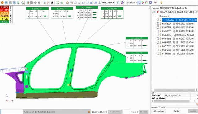The width and height of the screenshot is (198, 114).
Task: Uncheck the 1 - 05125122 measurement checkbox
Action: (x=158, y=20)
